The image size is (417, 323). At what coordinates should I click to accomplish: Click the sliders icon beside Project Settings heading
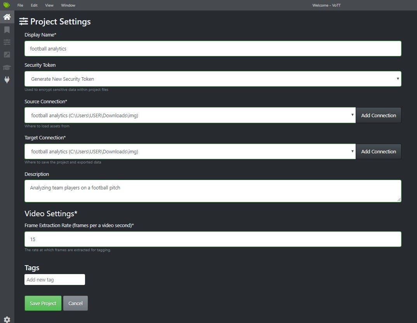point(24,21)
